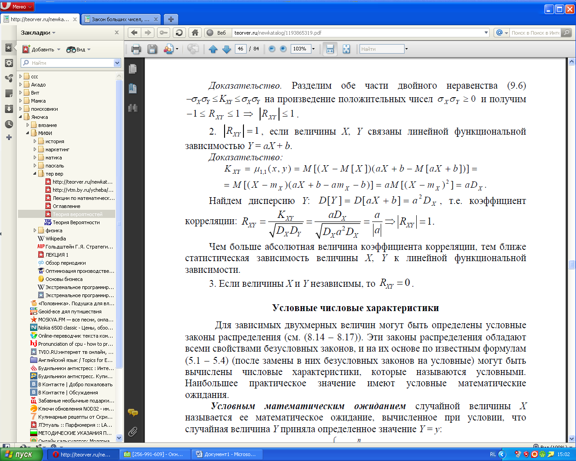This screenshot has height=461, width=576.
Task: Click the PDF vertical scrollbar thumb
Action: 572,264
